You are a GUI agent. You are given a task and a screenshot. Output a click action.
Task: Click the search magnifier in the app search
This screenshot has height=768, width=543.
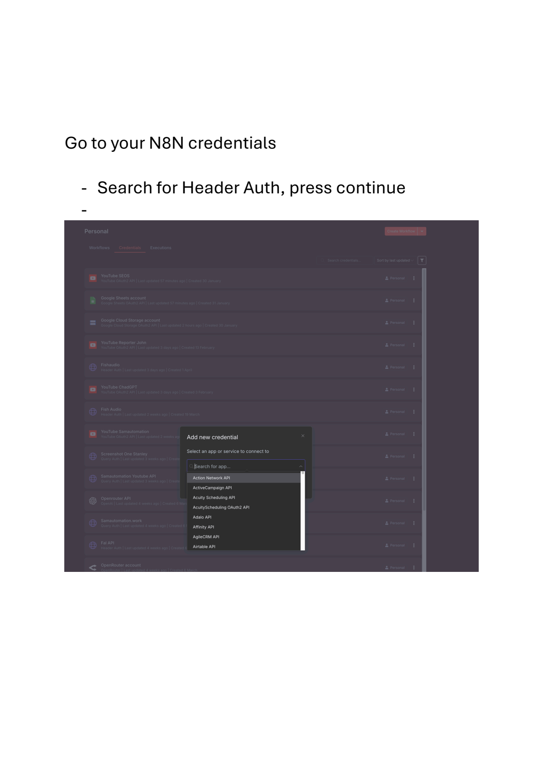click(191, 466)
